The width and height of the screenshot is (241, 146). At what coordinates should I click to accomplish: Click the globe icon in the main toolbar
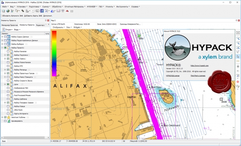[x=8, y=11]
